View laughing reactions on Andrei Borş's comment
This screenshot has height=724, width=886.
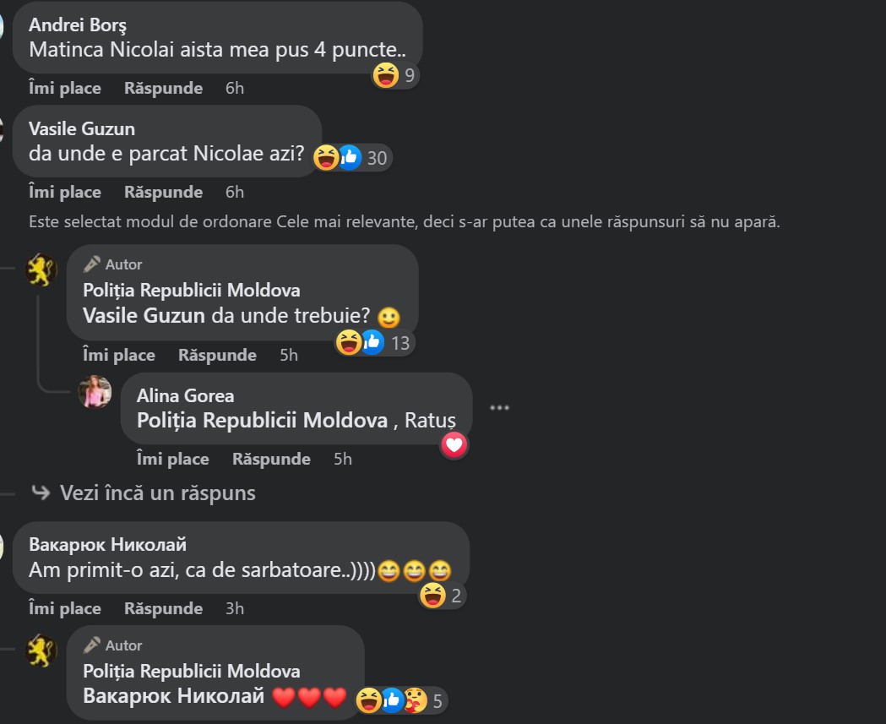pyautogui.click(x=394, y=75)
